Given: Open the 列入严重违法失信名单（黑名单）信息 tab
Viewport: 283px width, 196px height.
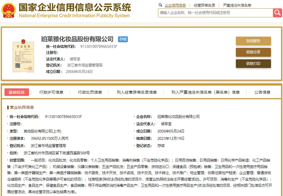Looking at the screenshot, I should point(206,92).
